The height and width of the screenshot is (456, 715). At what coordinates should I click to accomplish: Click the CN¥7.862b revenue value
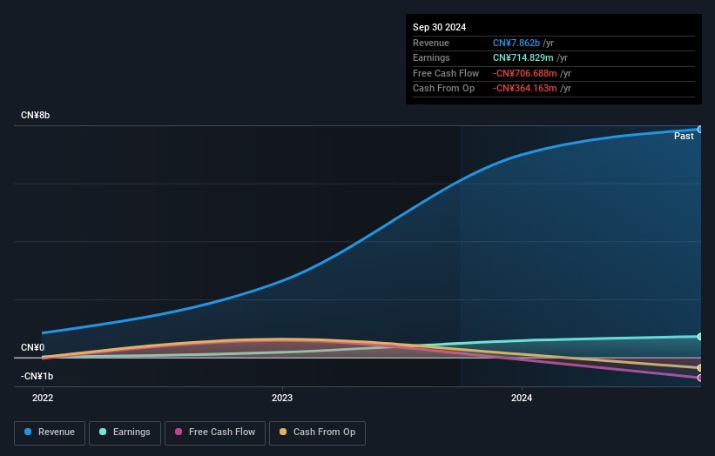(x=516, y=43)
